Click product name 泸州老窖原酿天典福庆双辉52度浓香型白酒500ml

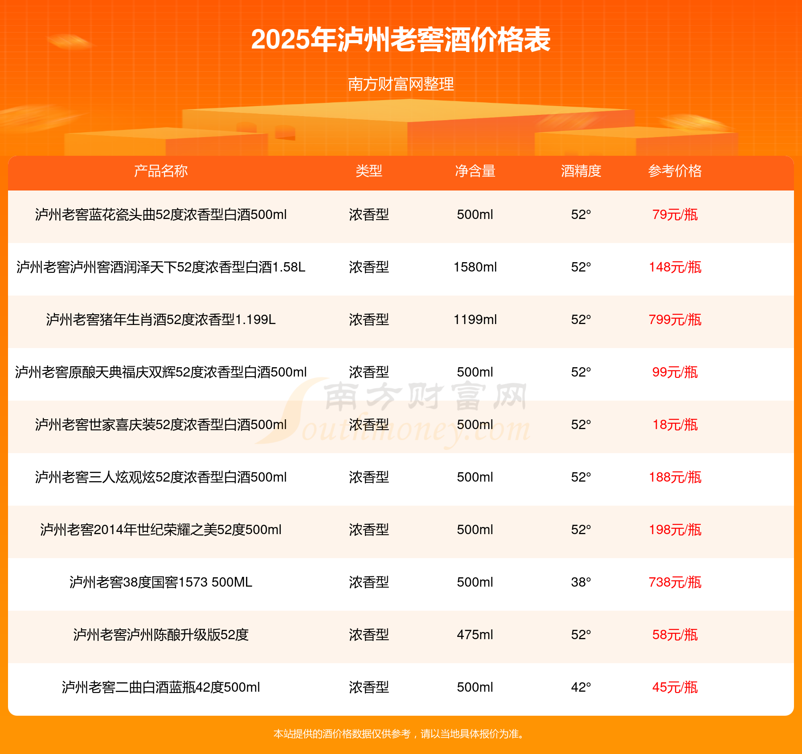click(161, 372)
